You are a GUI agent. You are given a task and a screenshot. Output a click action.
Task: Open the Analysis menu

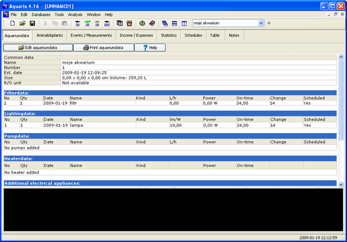[x=75, y=15]
